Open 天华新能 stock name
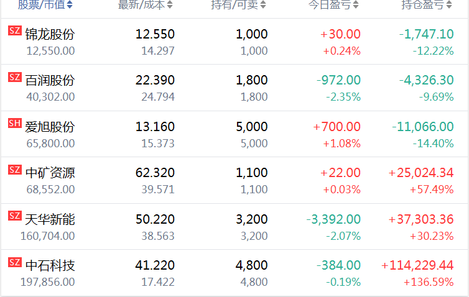Image resolution: width=469 pixels, height=297 pixels. [x=50, y=219]
